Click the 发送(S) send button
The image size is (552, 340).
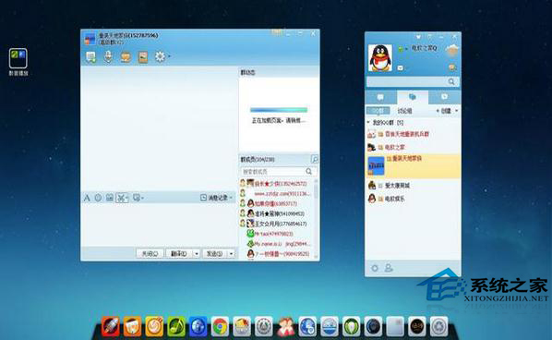pyautogui.click(x=215, y=254)
